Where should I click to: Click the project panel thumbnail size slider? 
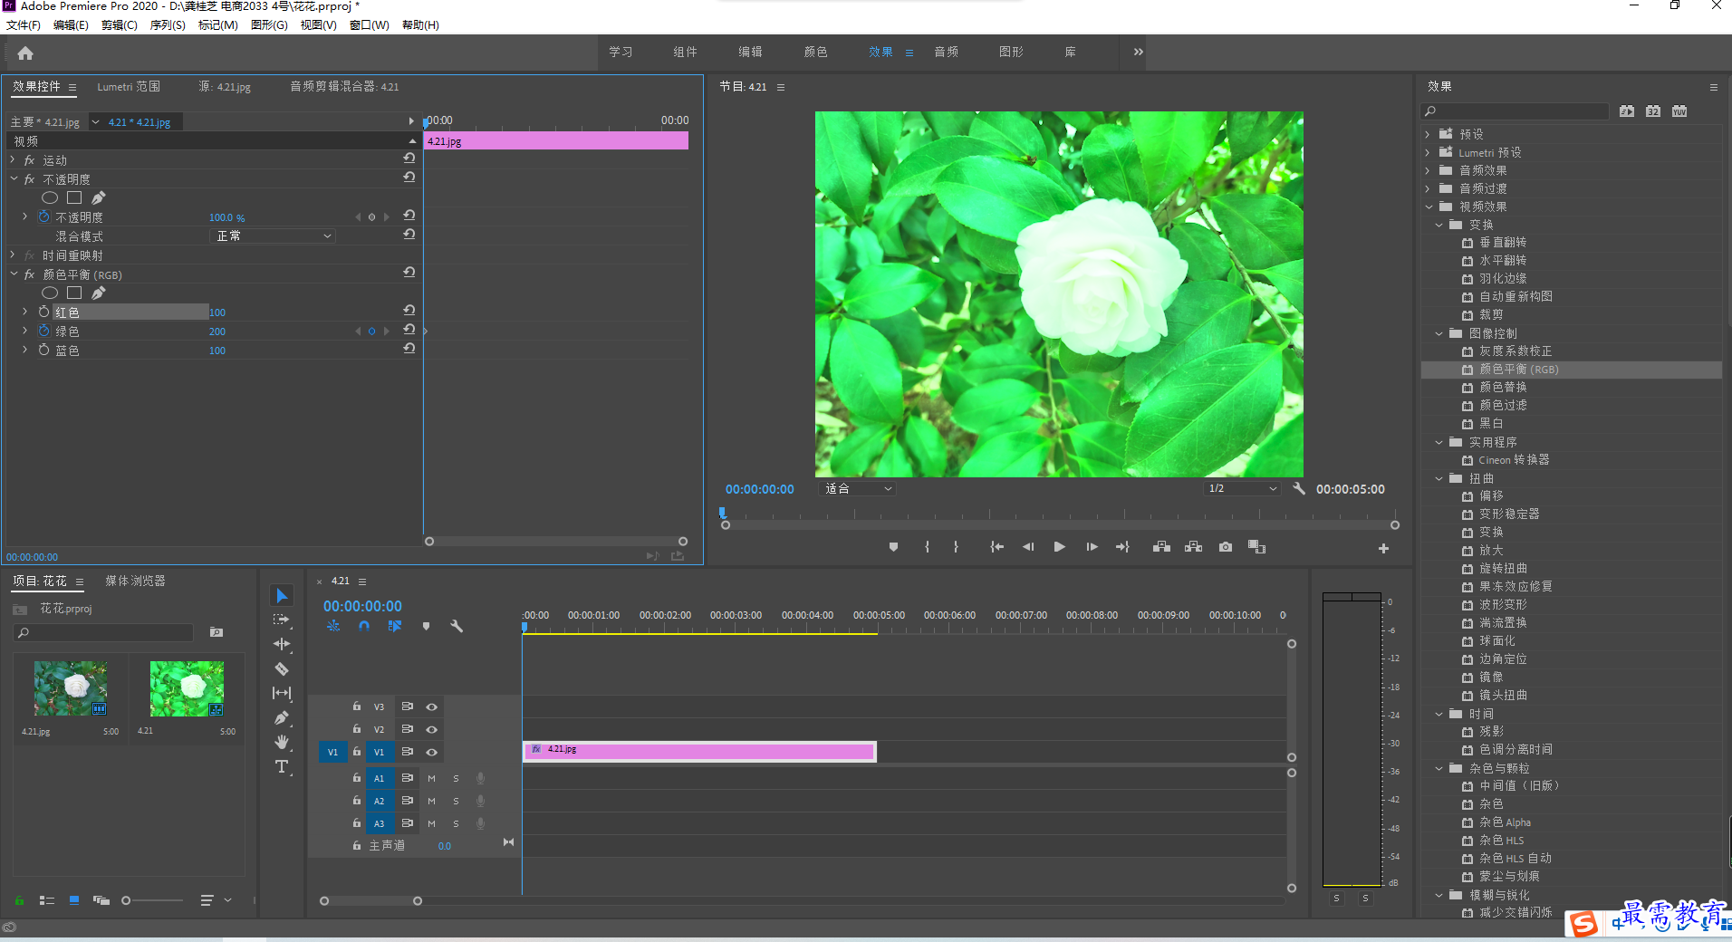[151, 900]
